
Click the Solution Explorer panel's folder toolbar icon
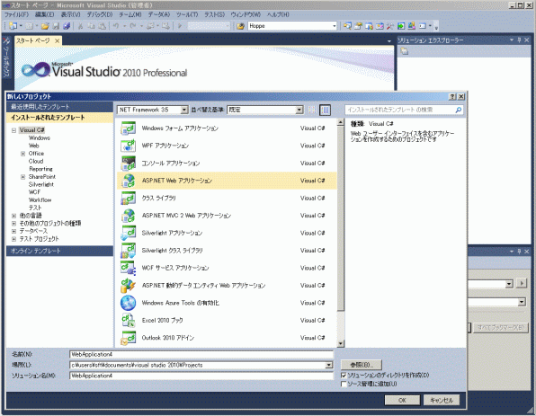405,51
